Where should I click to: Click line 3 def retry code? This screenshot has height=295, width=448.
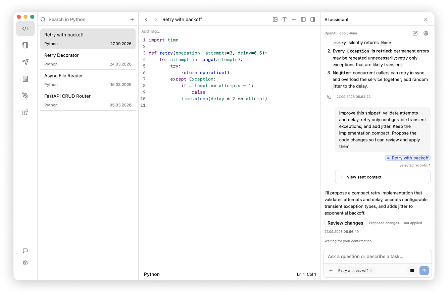coord(208,53)
